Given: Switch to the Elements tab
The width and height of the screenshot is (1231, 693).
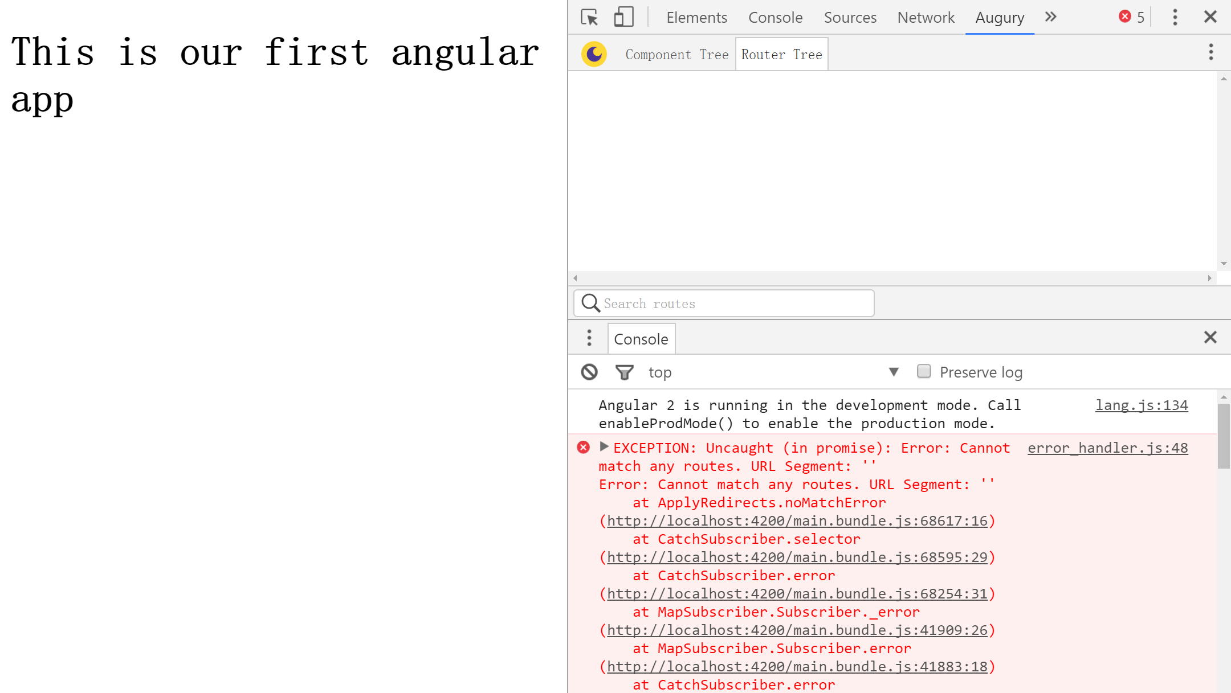Looking at the screenshot, I should click(696, 18).
